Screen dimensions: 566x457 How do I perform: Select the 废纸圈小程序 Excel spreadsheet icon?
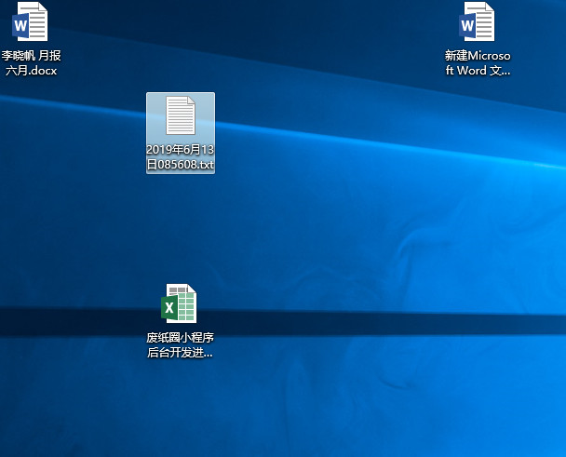point(180,304)
